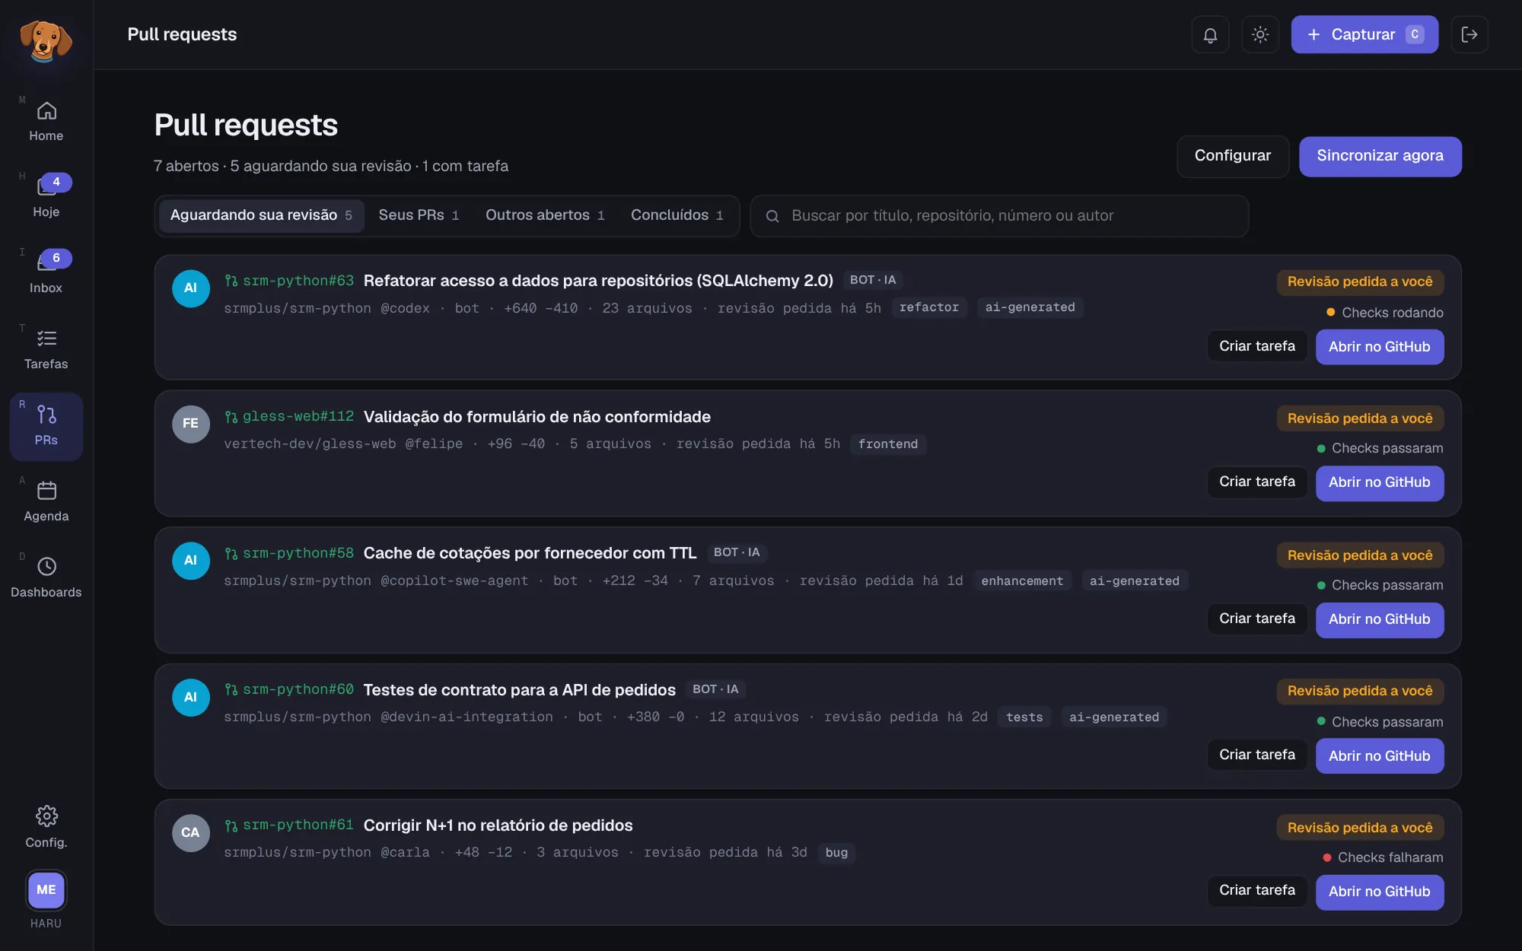The image size is (1522, 951).
Task: Click the bug label tag
Action: [x=836, y=853]
